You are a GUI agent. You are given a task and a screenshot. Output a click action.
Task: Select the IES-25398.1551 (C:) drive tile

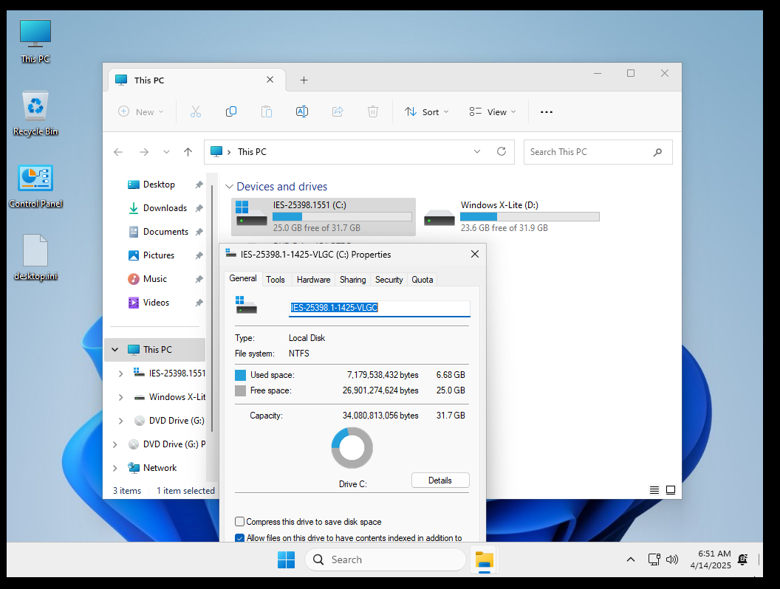pyautogui.click(x=324, y=217)
